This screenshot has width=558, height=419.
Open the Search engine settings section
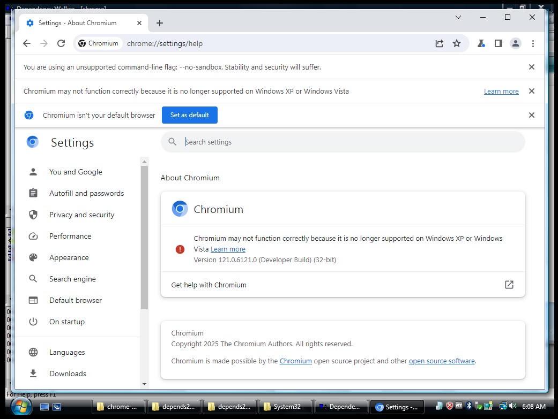72,279
